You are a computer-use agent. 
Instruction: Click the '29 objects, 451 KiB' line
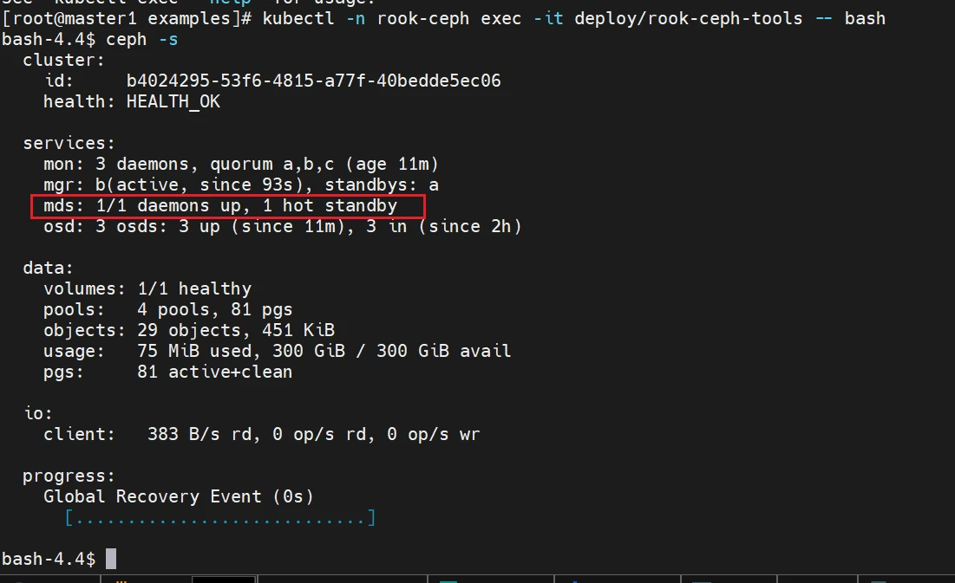coord(235,330)
